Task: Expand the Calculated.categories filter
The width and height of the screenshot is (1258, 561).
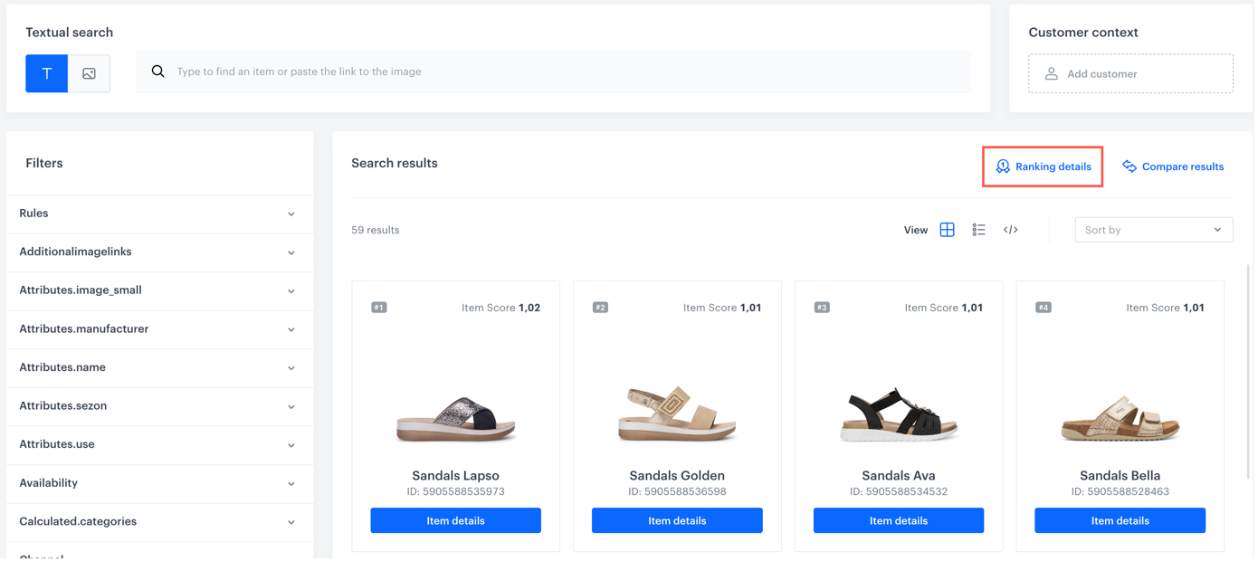Action: (x=159, y=521)
